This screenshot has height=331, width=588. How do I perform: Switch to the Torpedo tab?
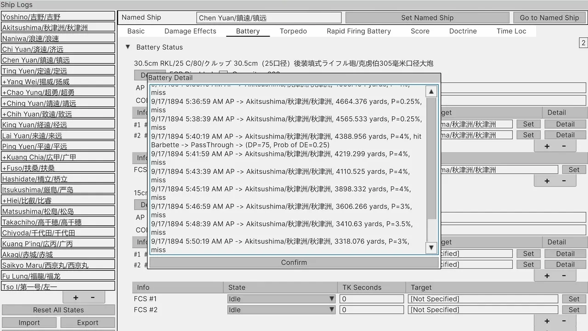tap(293, 31)
